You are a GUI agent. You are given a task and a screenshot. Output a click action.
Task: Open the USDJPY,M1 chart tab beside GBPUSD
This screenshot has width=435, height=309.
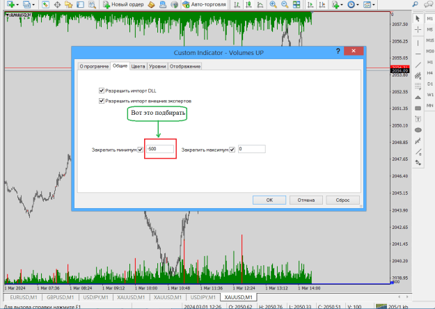(x=96, y=297)
